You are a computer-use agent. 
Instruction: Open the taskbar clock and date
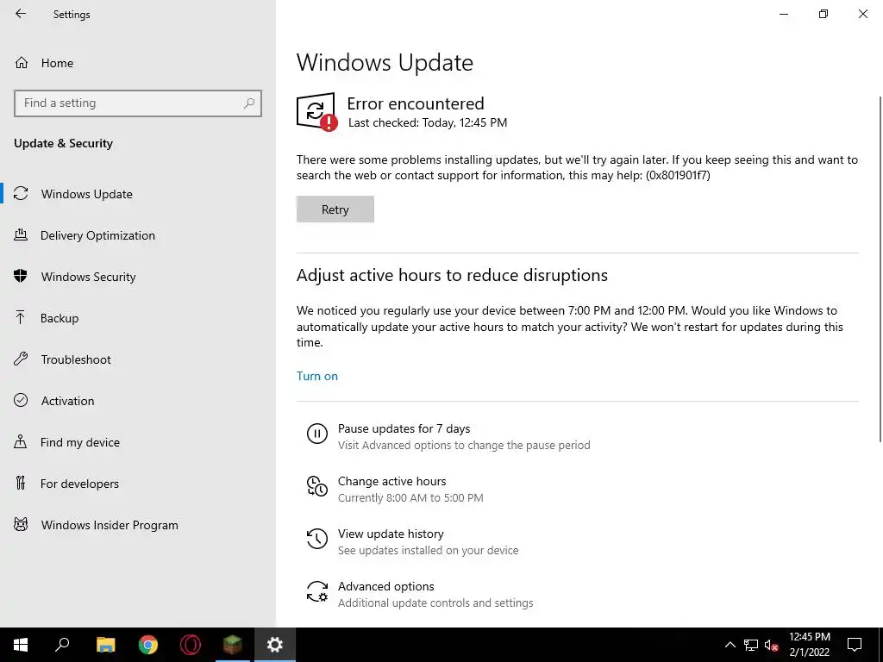point(809,645)
